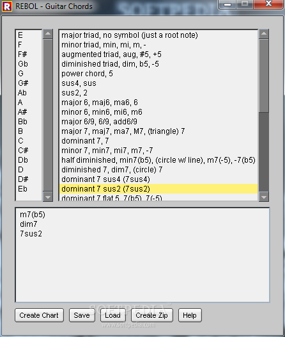Image resolution: width=285 pixels, height=337 pixels.
Task: Select major 7, maj7, ma7, M7 row
Action: pyautogui.click(x=158, y=131)
